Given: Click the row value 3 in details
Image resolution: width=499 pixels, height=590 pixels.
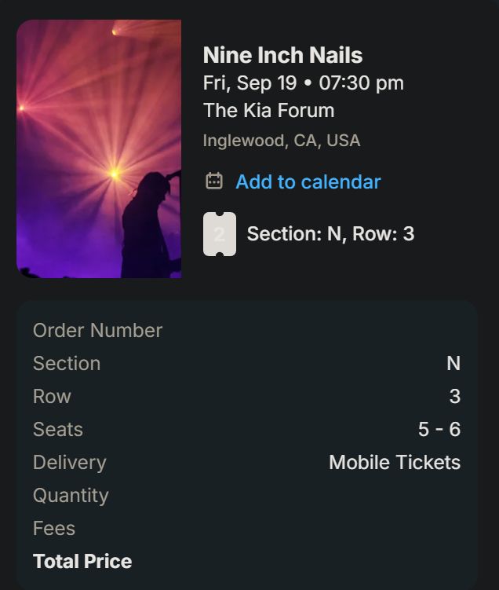Looking at the screenshot, I should point(454,396).
